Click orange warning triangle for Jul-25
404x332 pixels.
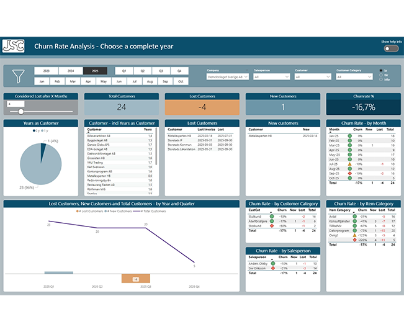click(349, 164)
